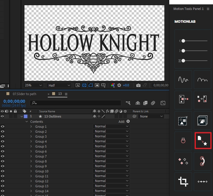Click the timeline layer search field
Screen dimensions: 213x196
point(75,103)
